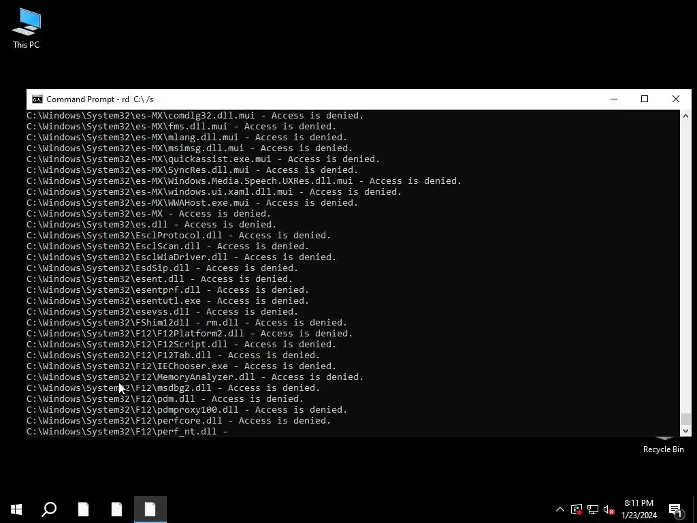Click the pdm.dll output line

coord(165,399)
